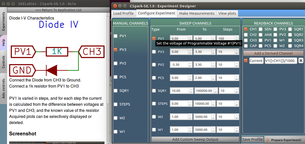Return to the Application List
Viewport: 305px width, 144px height.
pos(59,10)
